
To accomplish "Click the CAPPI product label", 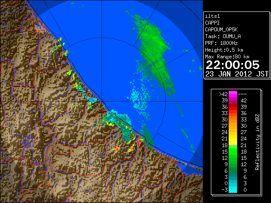I will pos(212,23).
